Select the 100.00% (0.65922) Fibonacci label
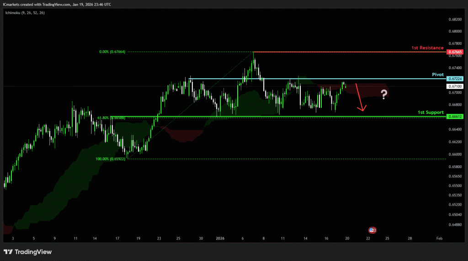This screenshot has height=261, width=468. (110, 159)
